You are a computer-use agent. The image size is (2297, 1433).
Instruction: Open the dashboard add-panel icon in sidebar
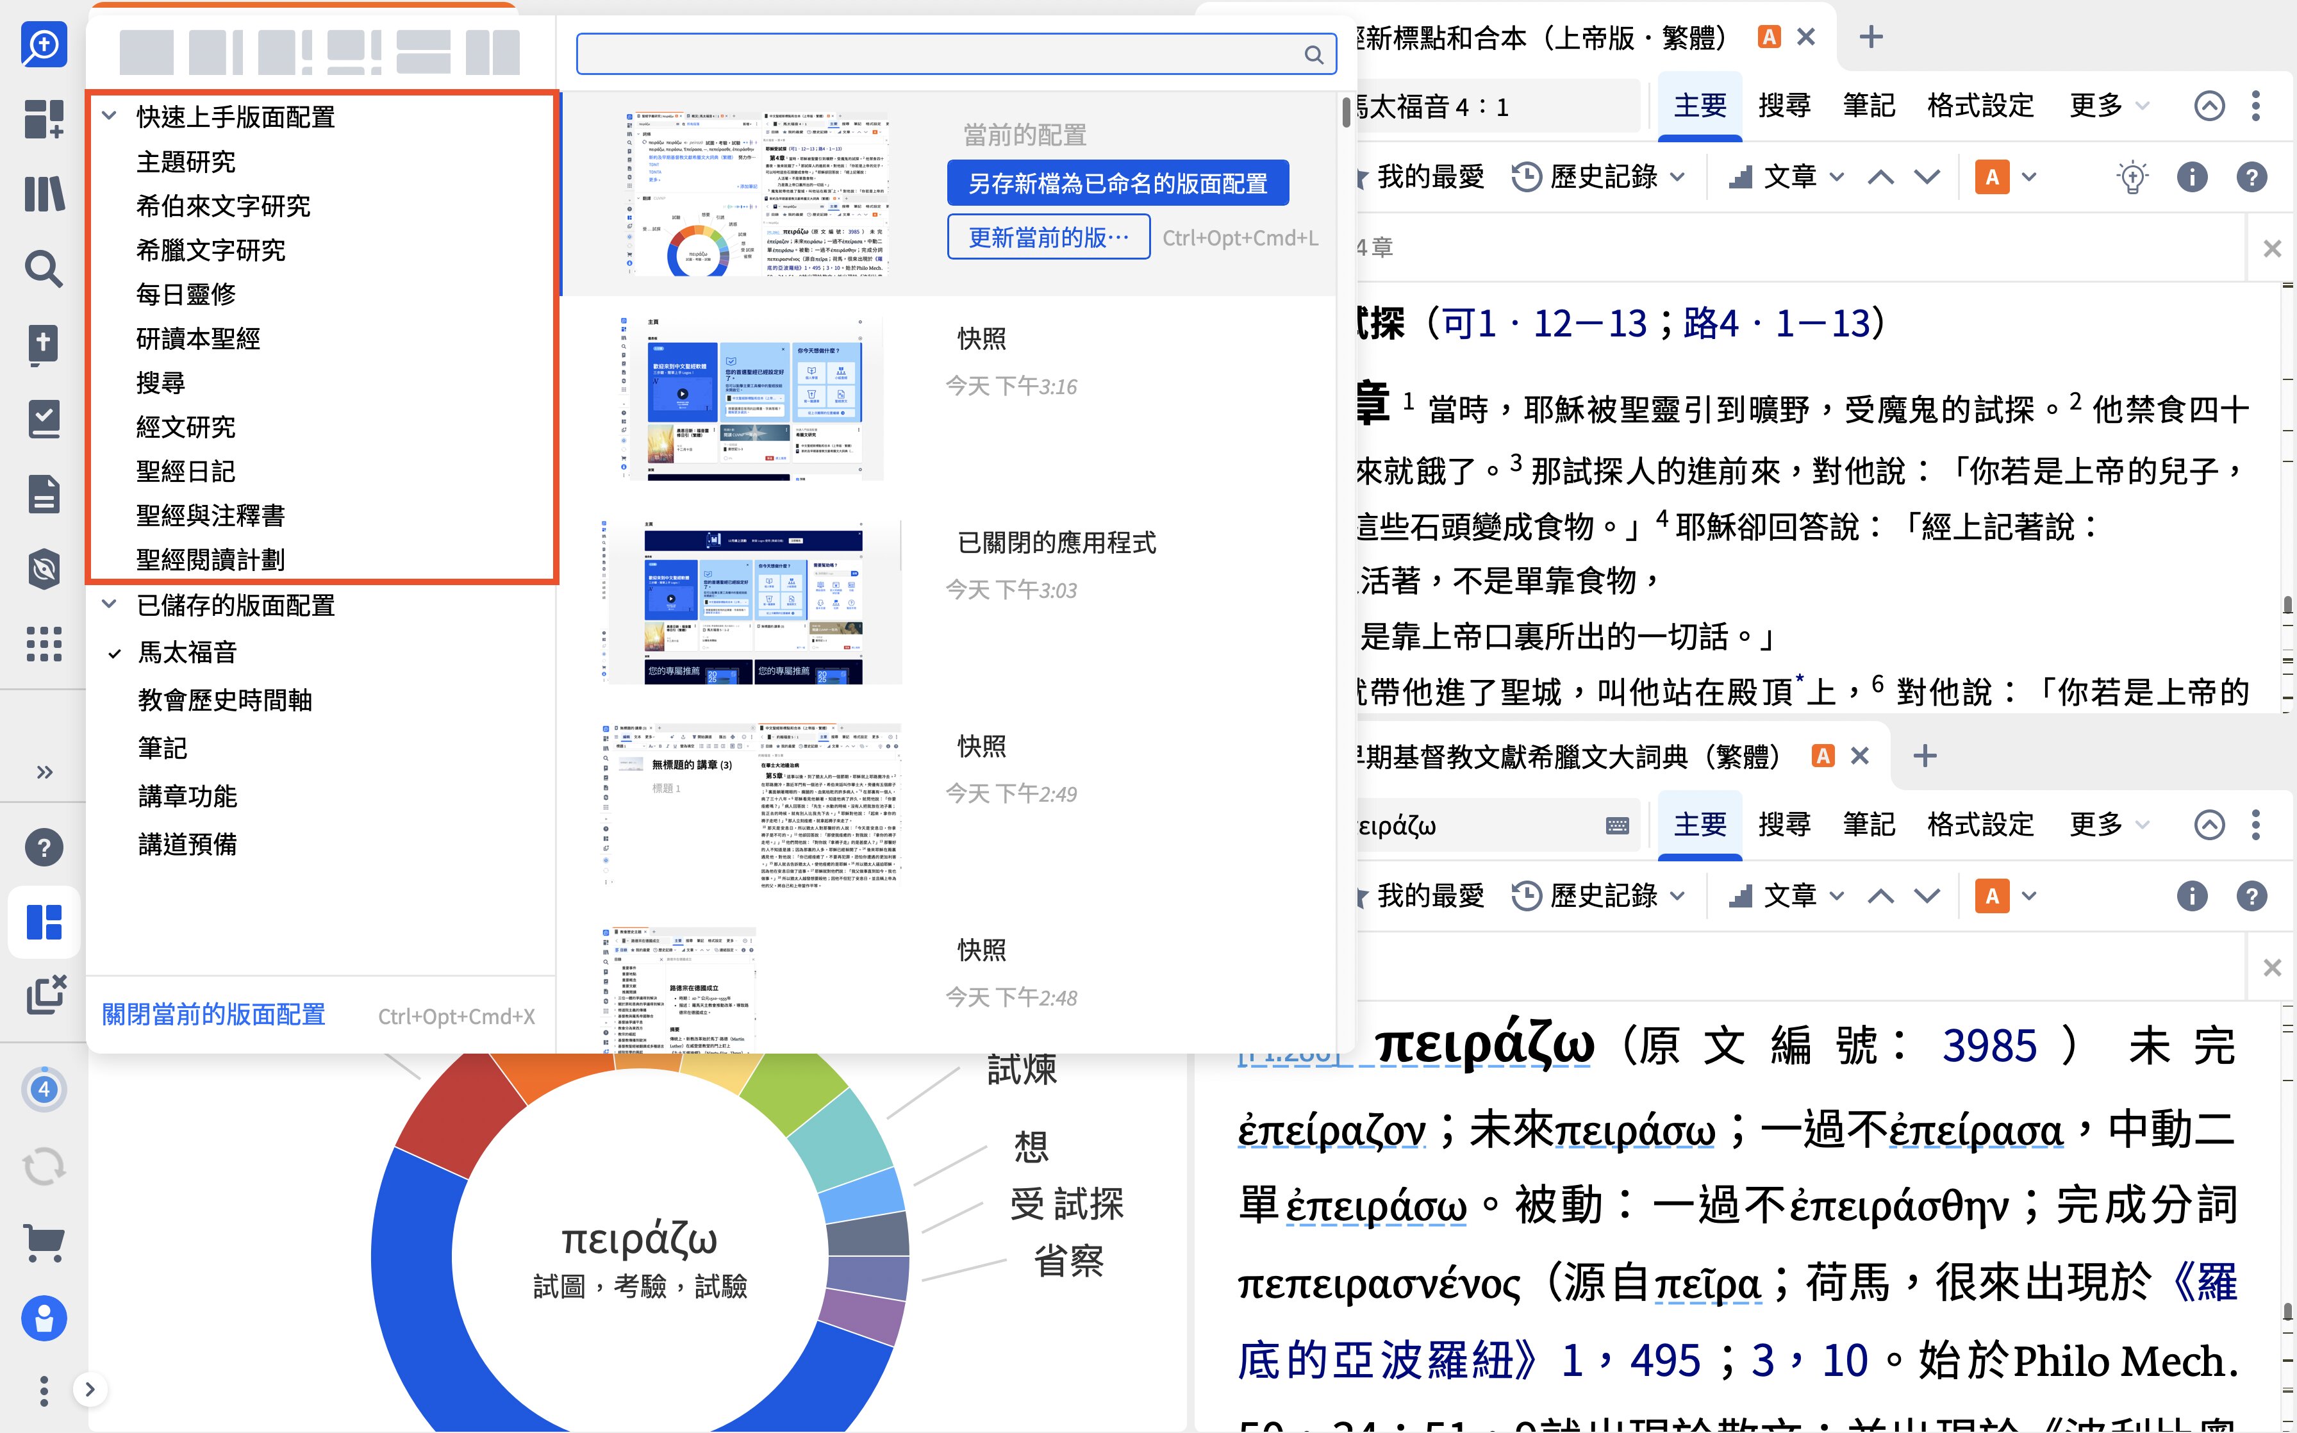[x=44, y=119]
